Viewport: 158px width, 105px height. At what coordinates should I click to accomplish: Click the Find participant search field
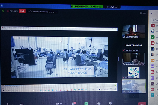click(x=154, y=20)
